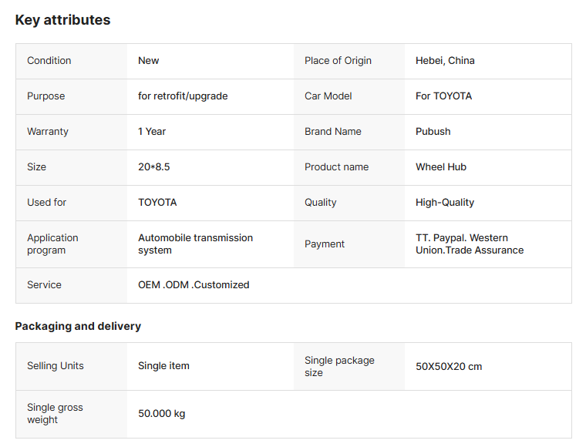Viewport: 586px width, 447px height.
Task: Select 'Automobile transmission system' text
Action: tap(195, 244)
